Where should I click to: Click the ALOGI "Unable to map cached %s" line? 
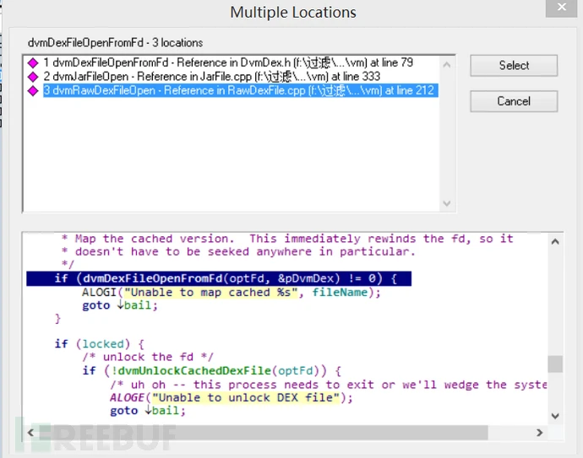(x=232, y=293)
